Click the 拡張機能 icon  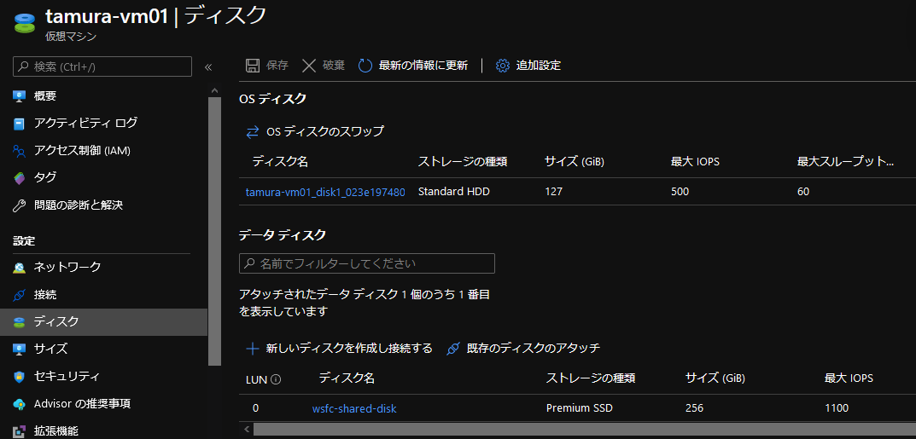coord(20,431)
